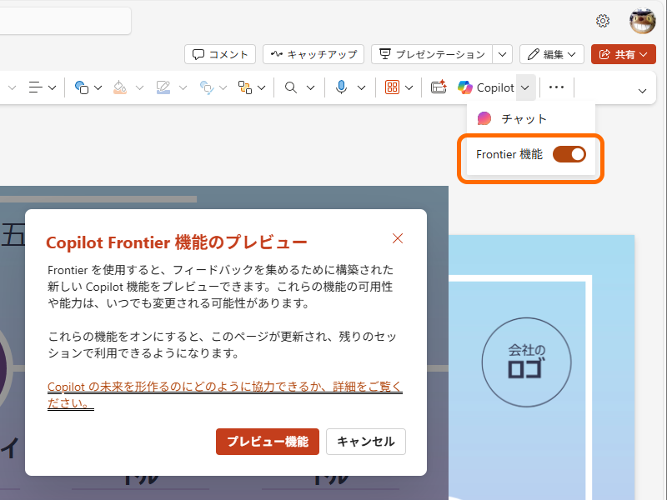This screenshot has height=500, width=667.
Task: Click the プレビュー機能 button
Action: point(267,442)
